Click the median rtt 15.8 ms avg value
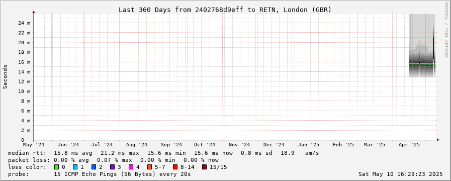This screenshot has width=451, height=181. click(73, 153)
